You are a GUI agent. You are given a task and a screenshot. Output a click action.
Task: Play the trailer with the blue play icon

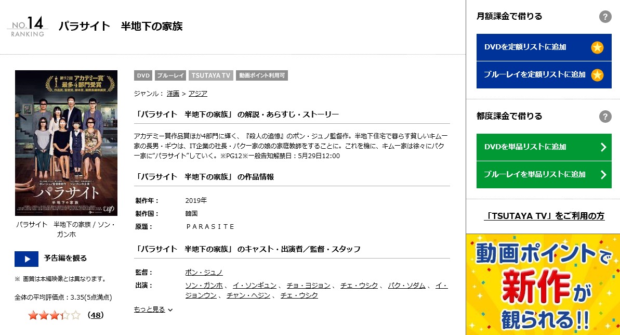pos(27,259)
